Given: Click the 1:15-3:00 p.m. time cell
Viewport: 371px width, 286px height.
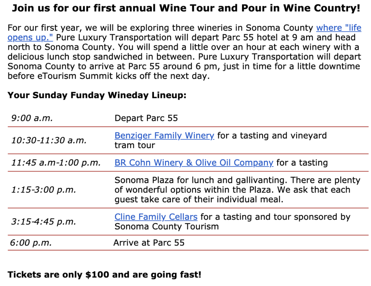Looking at the screenshot, I should (43, 190).
